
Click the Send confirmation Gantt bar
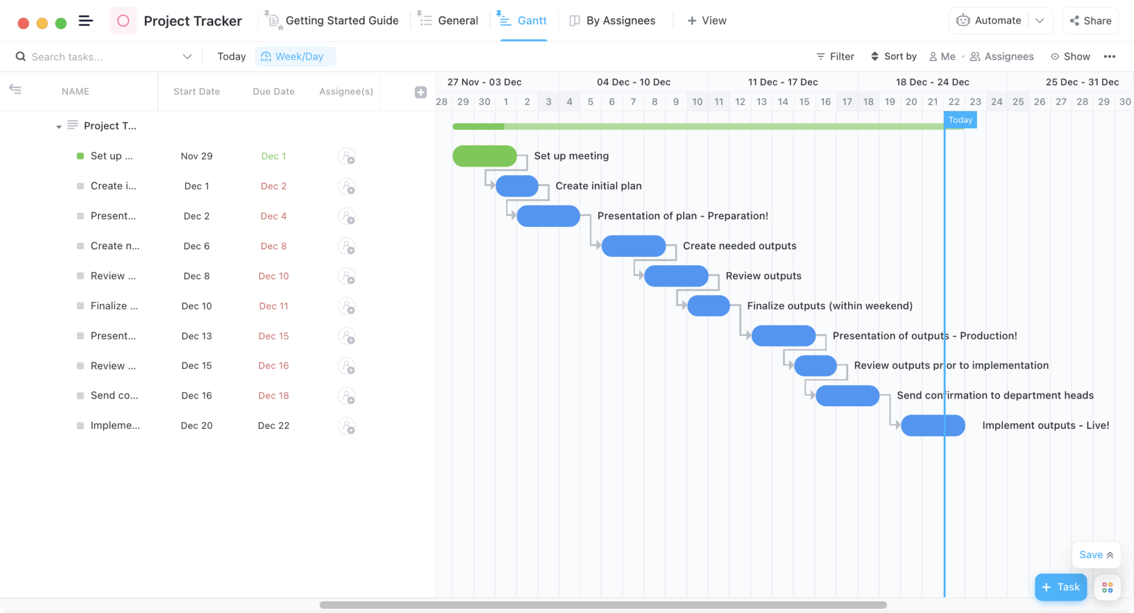[x=848, y=396]
